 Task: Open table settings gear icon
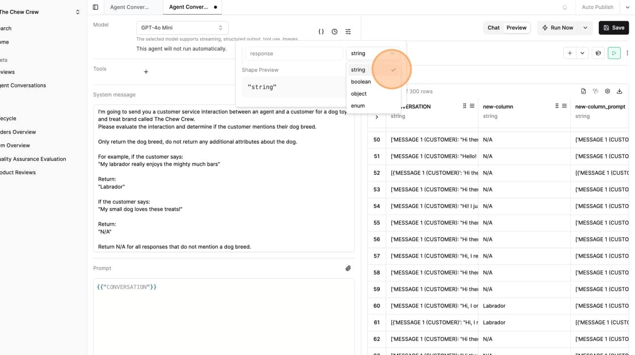[608, 91]
